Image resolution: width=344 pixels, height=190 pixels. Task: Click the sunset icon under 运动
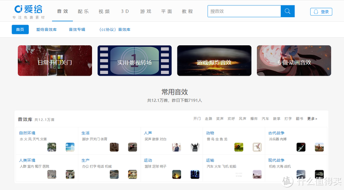click(177, 174)
